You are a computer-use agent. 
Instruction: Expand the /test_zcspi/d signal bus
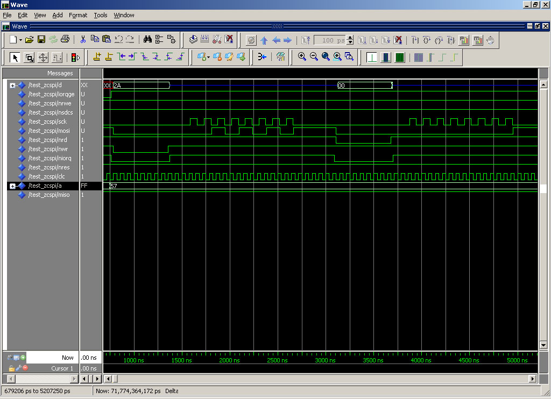(x=13, y=85)
